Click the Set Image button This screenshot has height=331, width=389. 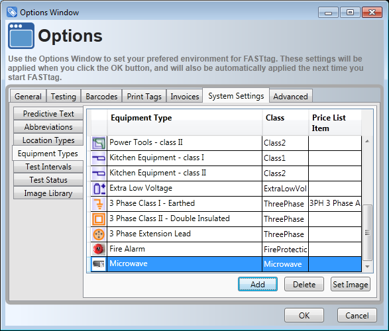(351, 284)
